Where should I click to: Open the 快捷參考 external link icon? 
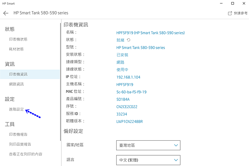click(230, 13)
